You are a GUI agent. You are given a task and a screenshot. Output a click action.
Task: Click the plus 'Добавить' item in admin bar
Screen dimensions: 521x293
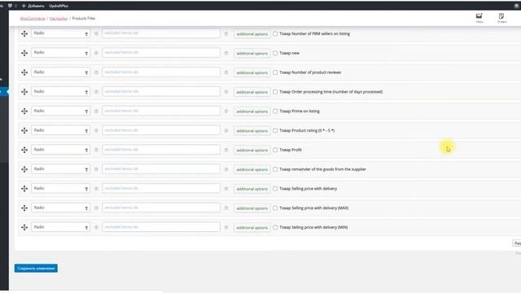(x=33, y=6)
